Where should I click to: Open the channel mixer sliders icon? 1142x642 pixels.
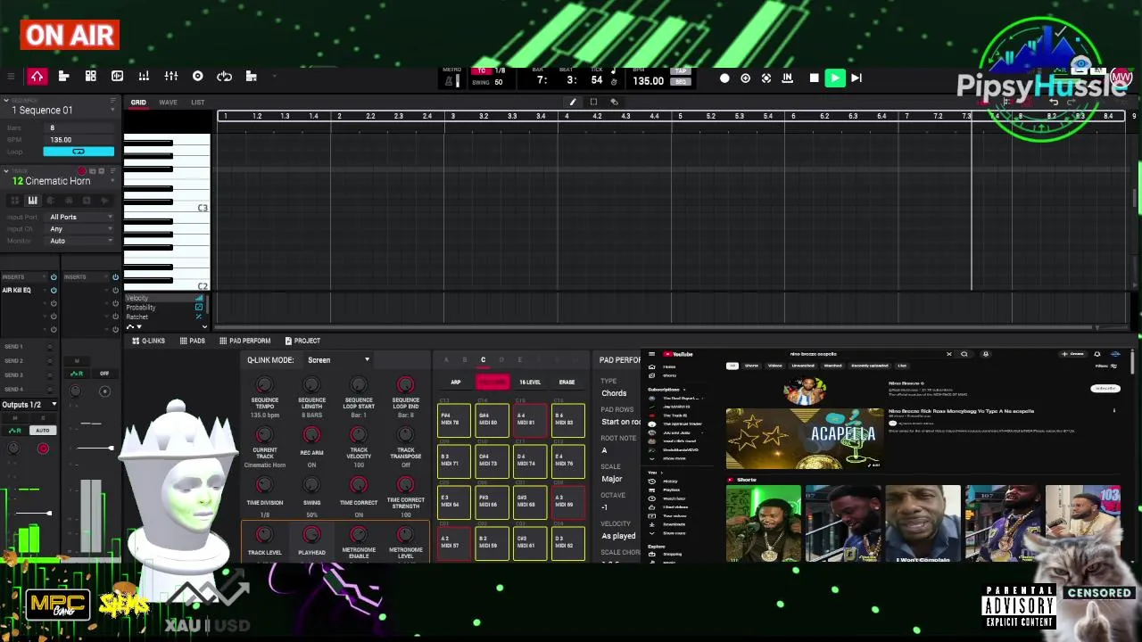[x=171, y=77]
